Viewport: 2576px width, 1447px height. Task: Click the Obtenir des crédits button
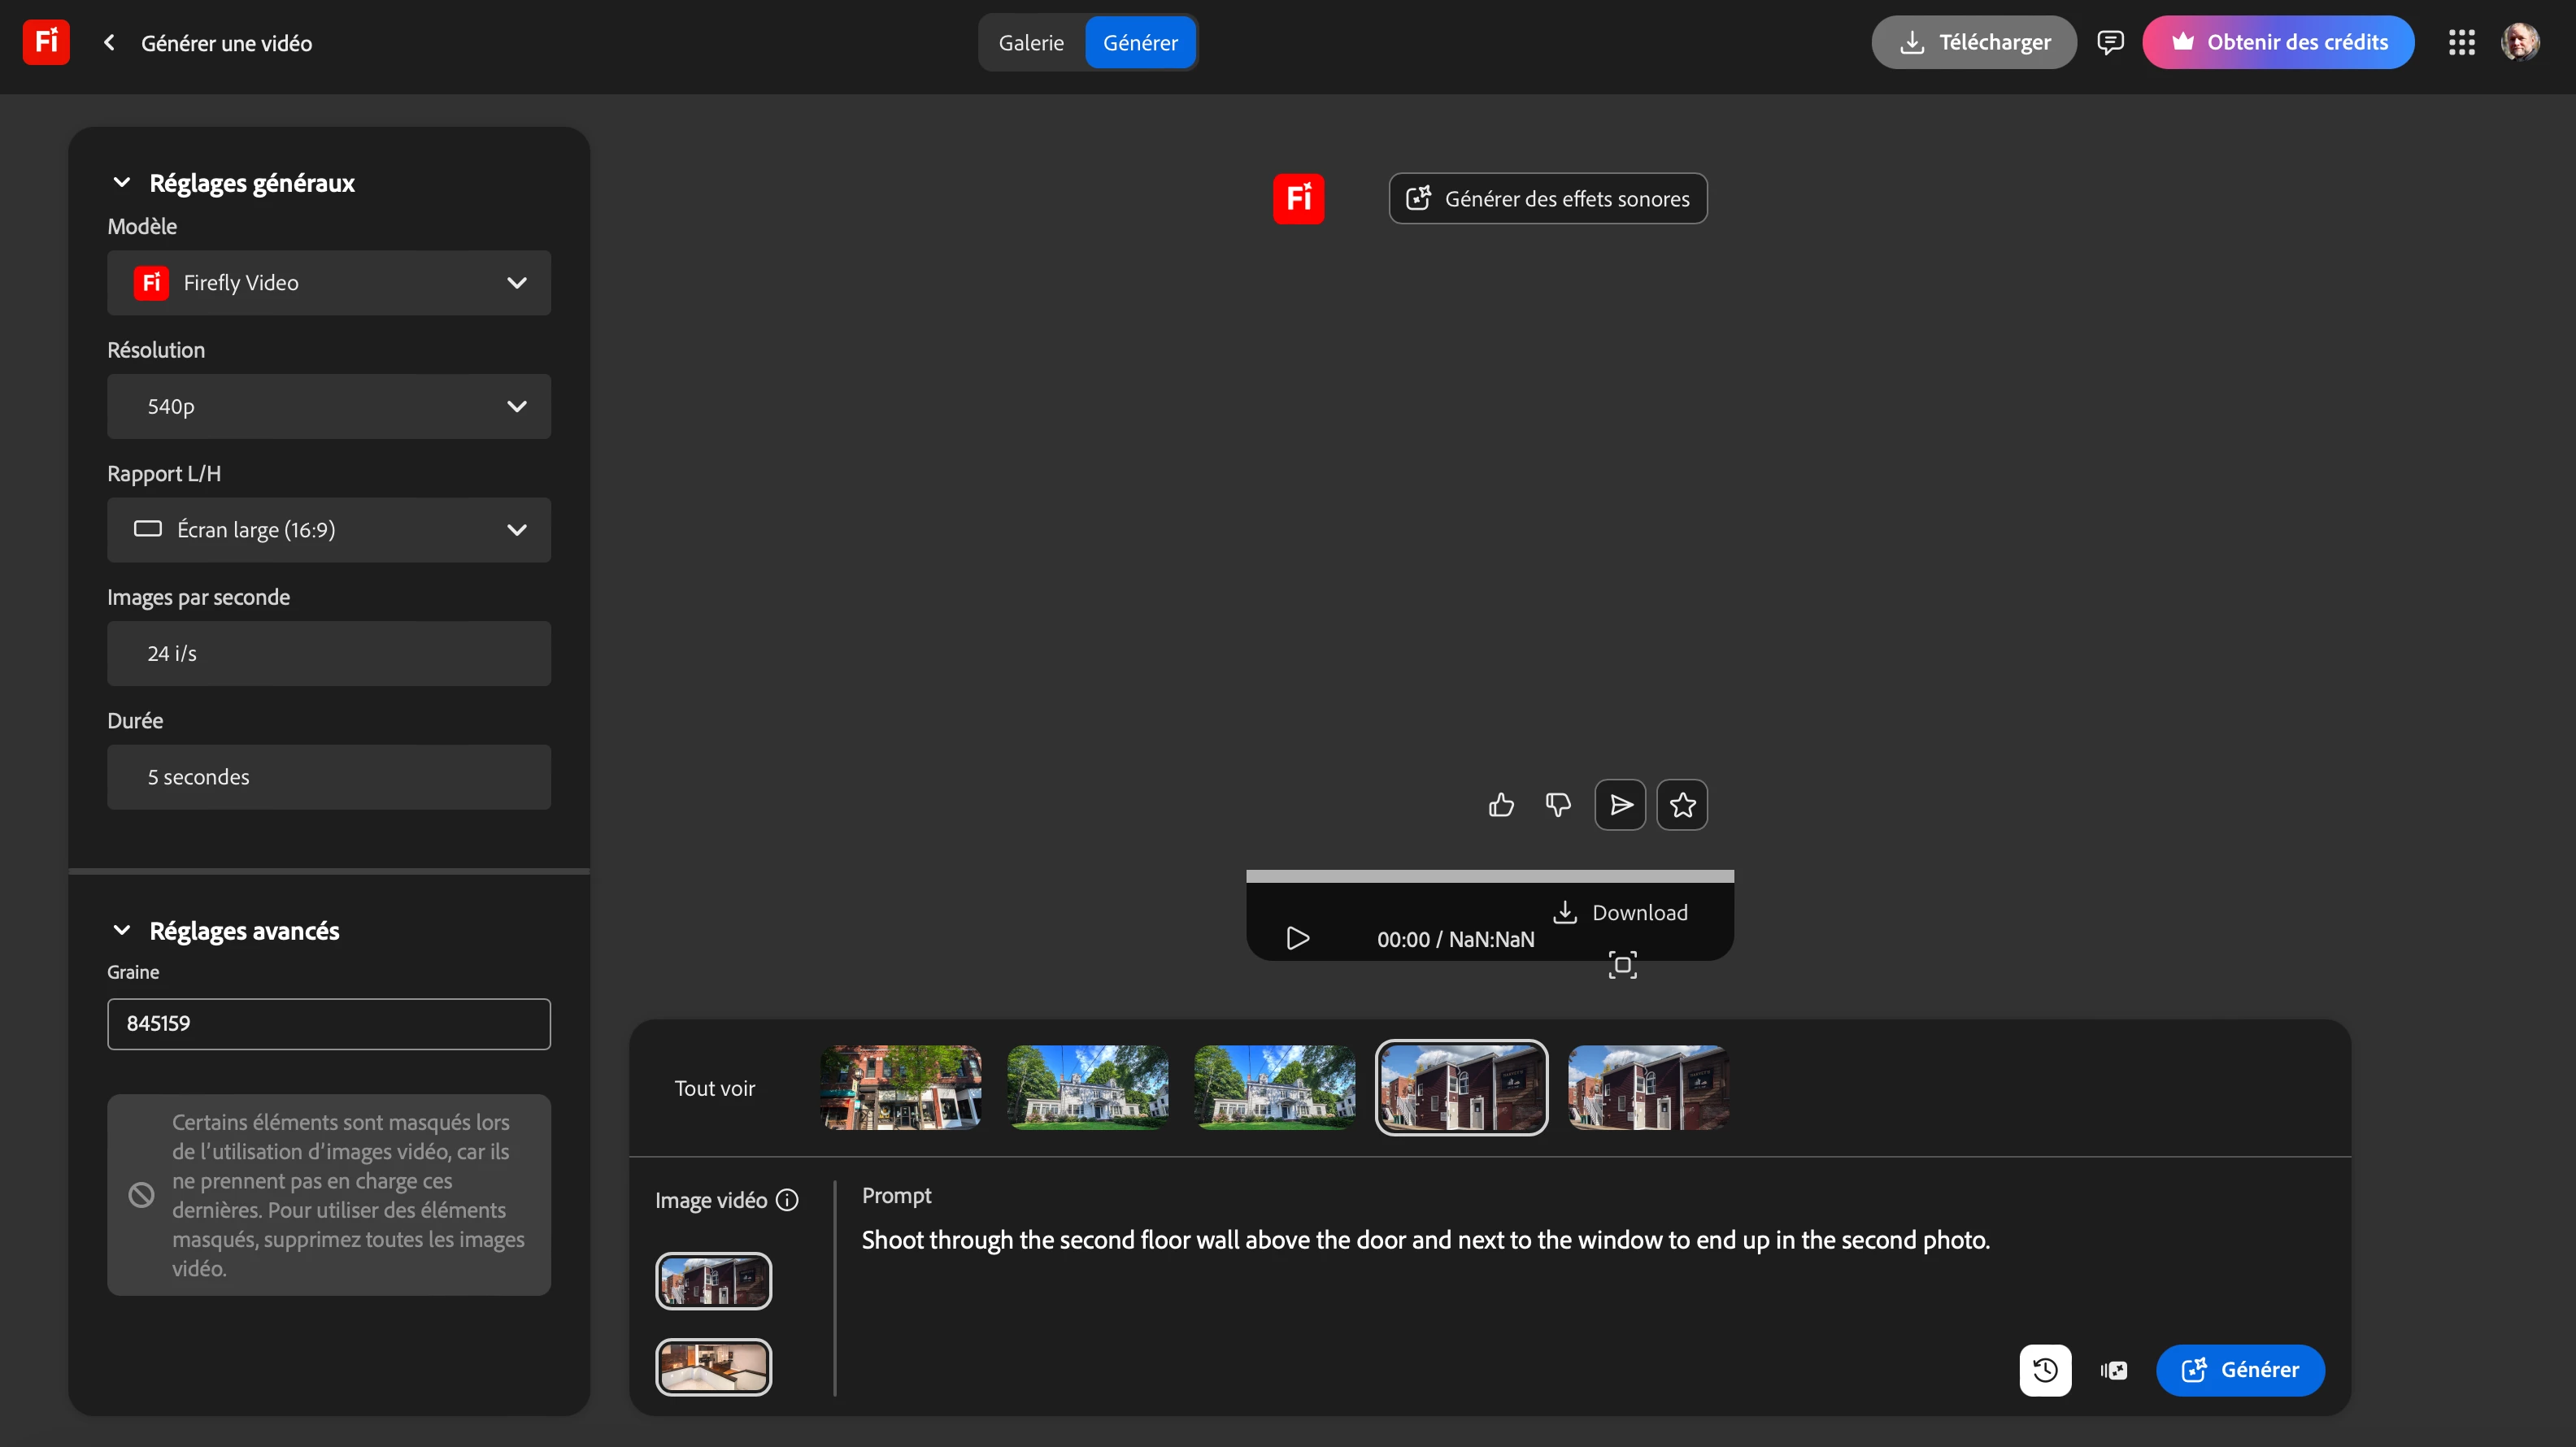2278,42
